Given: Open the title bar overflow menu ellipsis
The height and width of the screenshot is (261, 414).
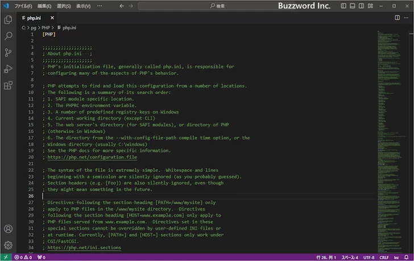Looking at the screenshot, I should (x=100, y=6).
